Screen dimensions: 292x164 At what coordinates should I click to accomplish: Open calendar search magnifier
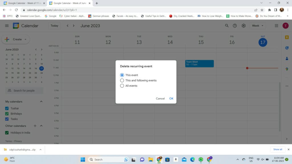tap(227, 26)
